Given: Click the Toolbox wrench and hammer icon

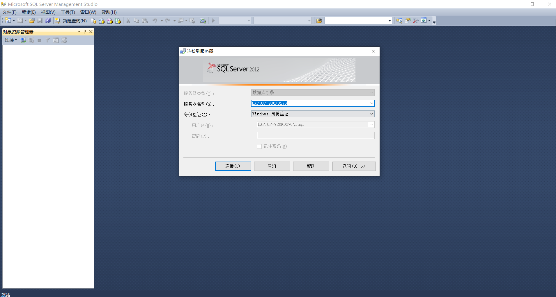Looking at the screenshot, I should click(416, 21).
